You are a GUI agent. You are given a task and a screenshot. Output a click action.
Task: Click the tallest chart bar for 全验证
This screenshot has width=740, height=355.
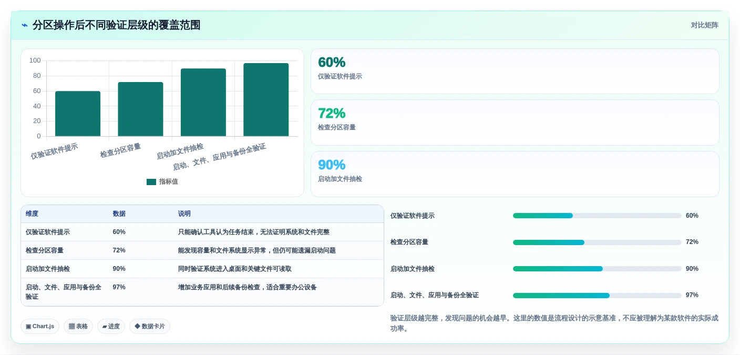click(x=266, y=99)
